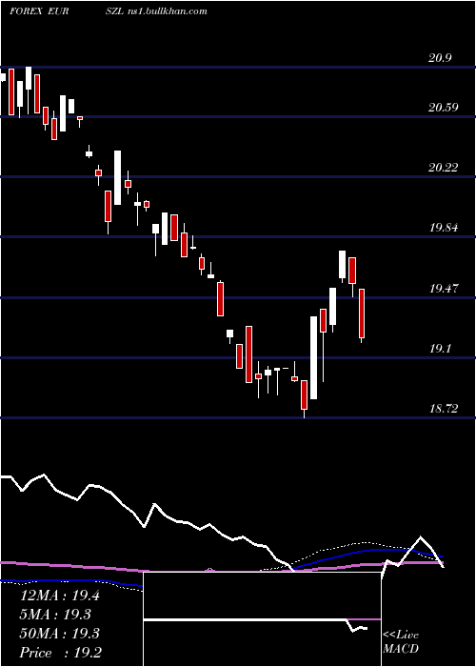476x667 pixels.
Task: Click the tall white candle near 19.1
Action: (313, 357)
